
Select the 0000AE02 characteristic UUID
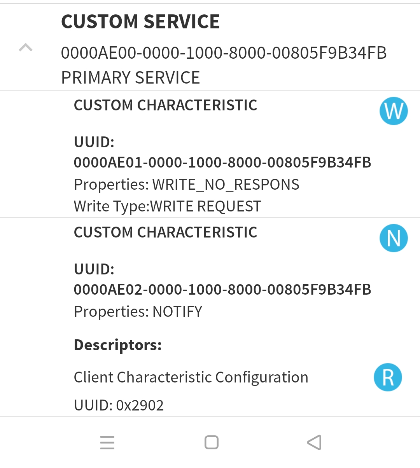pyautogui.click(x=222, y=290)
